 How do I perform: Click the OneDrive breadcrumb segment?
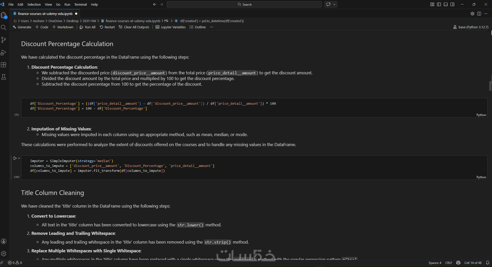tap(55, 21)
